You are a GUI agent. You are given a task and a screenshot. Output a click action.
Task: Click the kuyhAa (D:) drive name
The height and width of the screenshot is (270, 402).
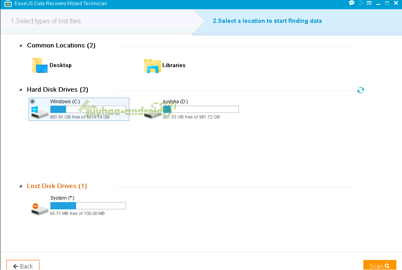[176, 102]
